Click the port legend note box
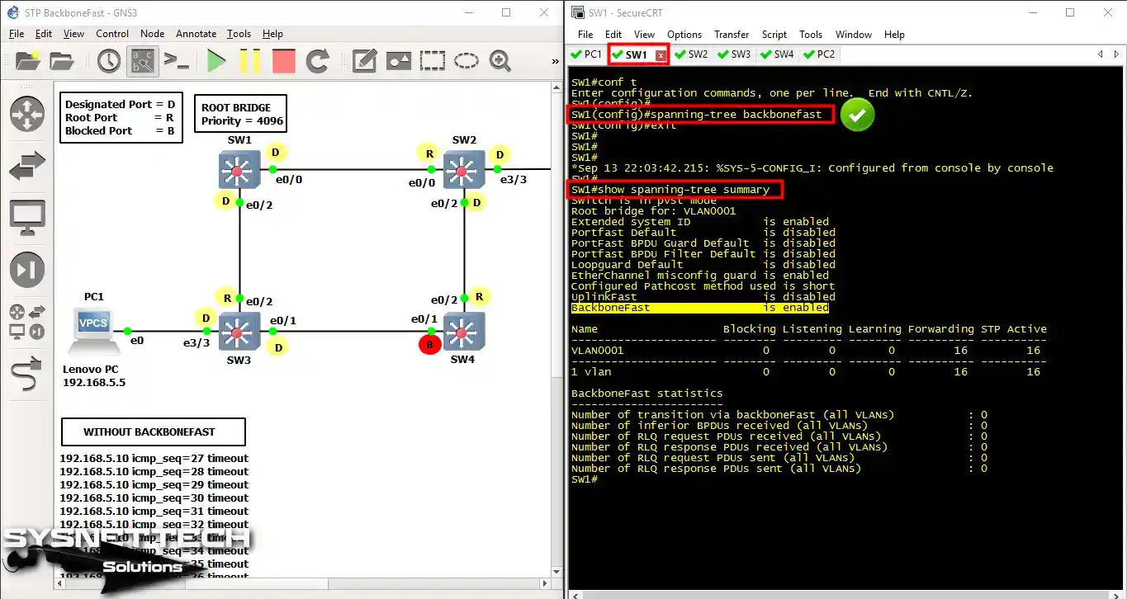Screen dimensions: 1127x599 121,117
